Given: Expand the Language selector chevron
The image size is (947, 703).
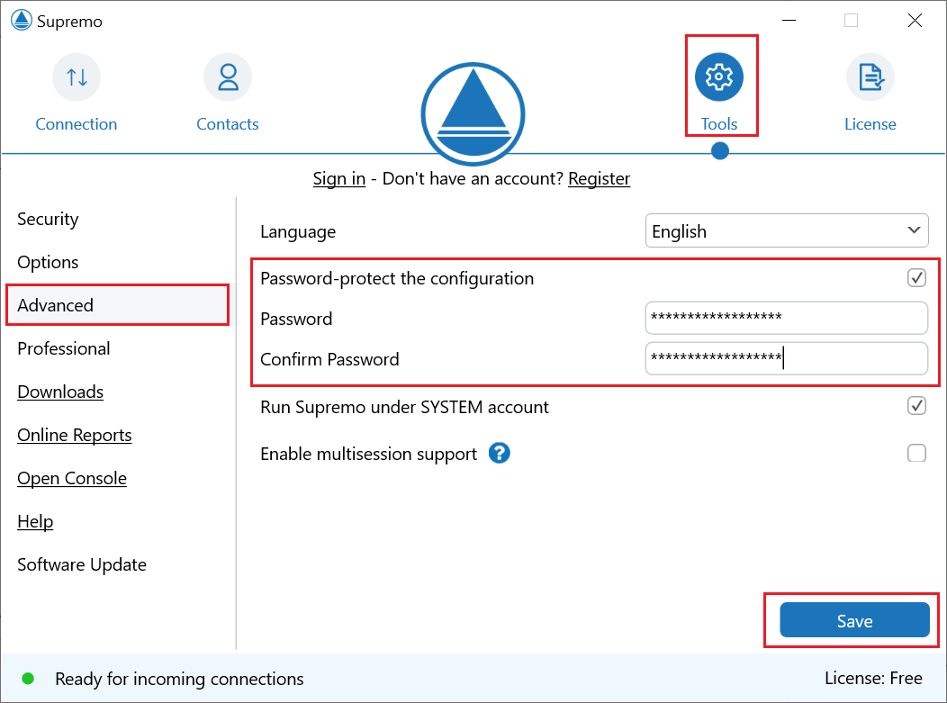Looking at the screenshot, I should pos(914,230).
